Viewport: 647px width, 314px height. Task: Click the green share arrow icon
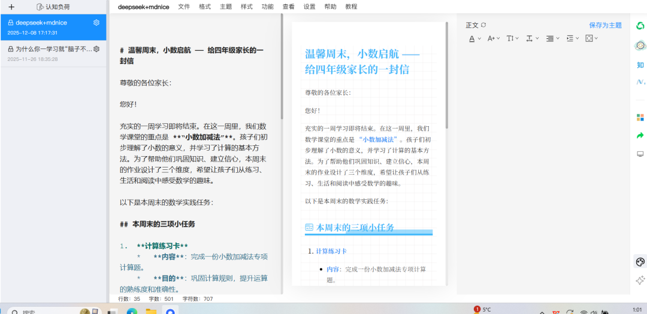[640, 136]
